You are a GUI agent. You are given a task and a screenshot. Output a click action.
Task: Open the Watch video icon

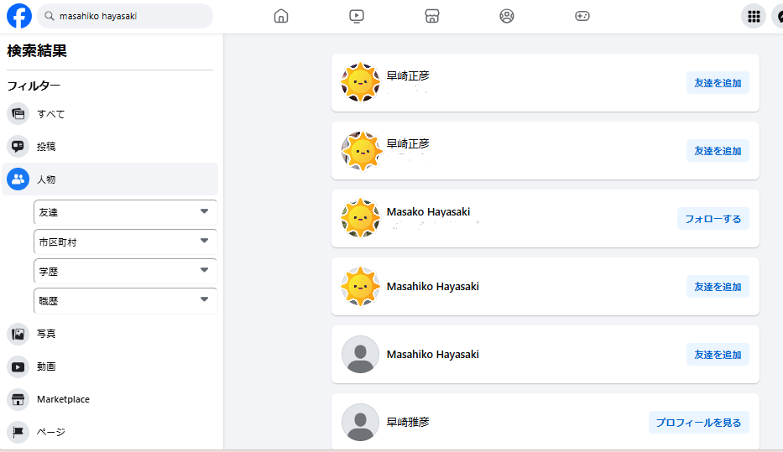[357, 16]
